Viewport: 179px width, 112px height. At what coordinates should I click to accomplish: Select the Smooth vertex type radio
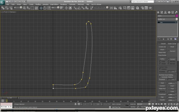(x=160, y=44)
